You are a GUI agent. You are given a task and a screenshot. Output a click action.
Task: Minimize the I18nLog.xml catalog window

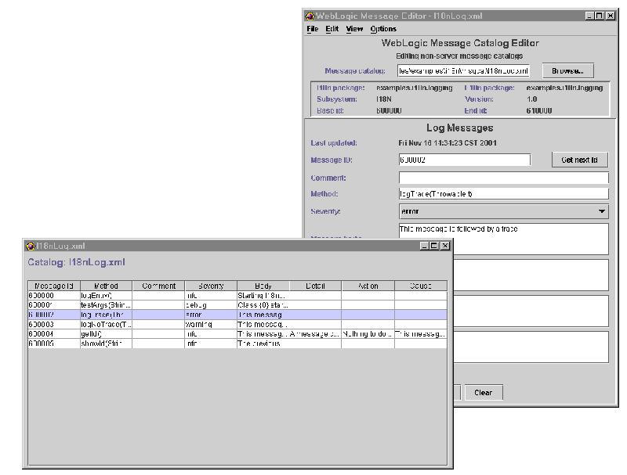point(424,246)
